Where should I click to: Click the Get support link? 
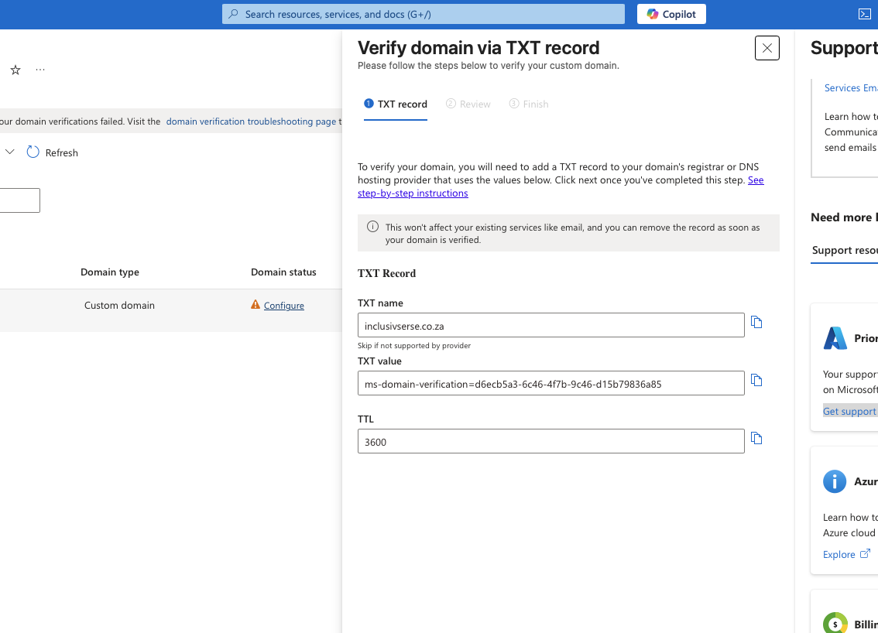[x=849, y=411]
